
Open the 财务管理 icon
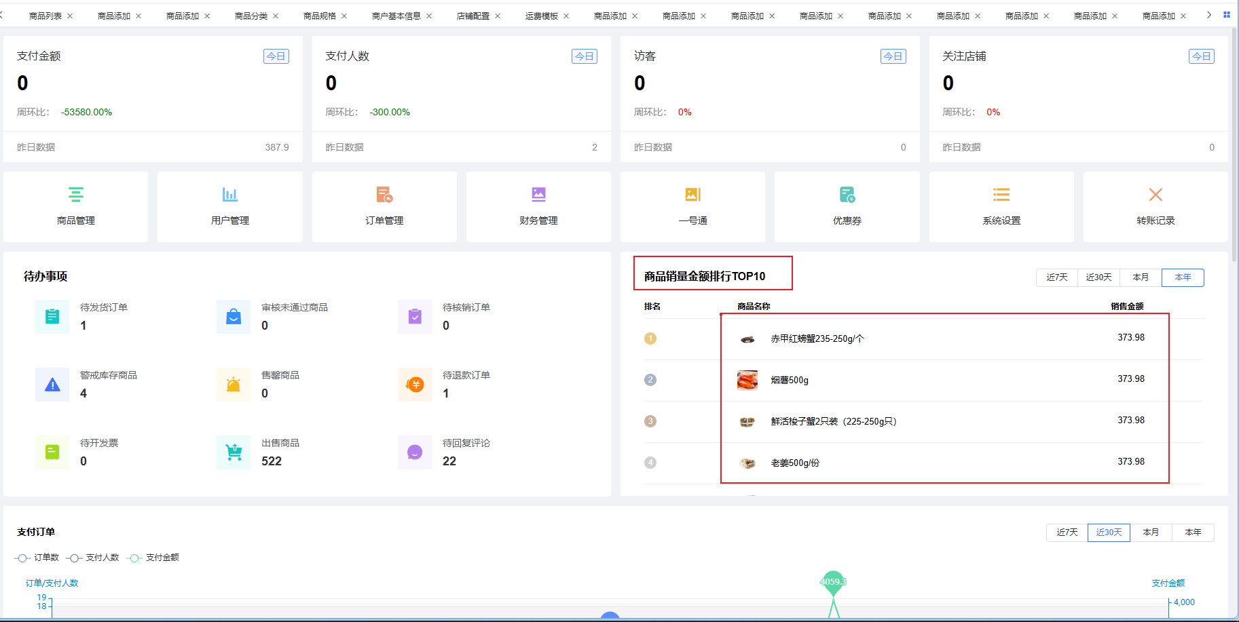538,195
